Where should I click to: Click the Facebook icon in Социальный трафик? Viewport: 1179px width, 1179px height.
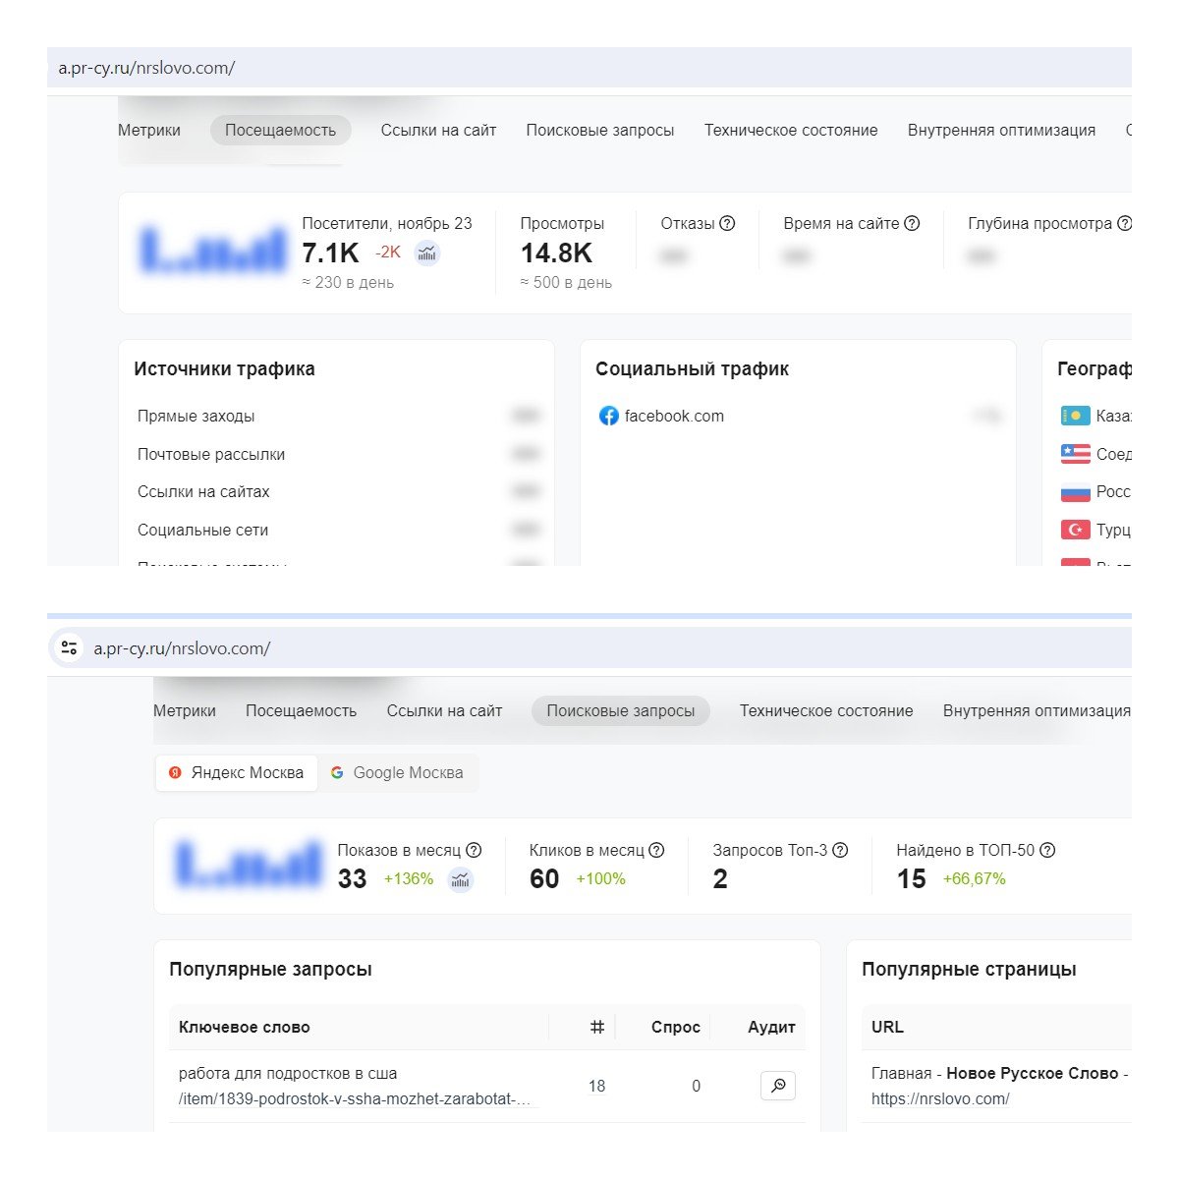coord(608,416)
